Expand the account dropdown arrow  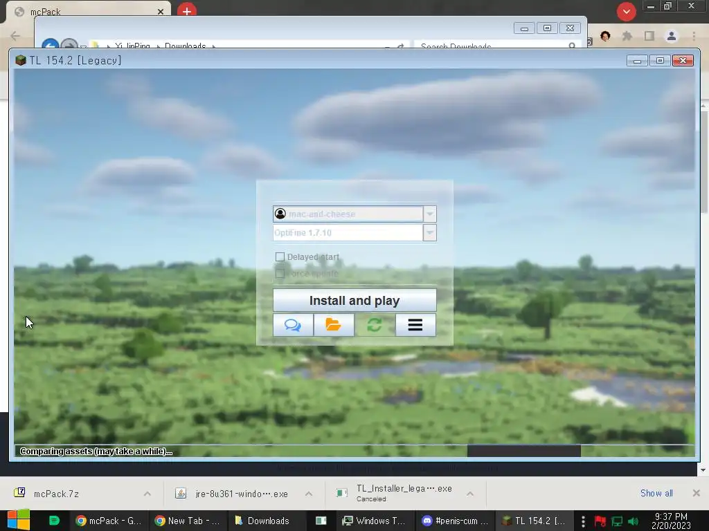coord(430,214)
